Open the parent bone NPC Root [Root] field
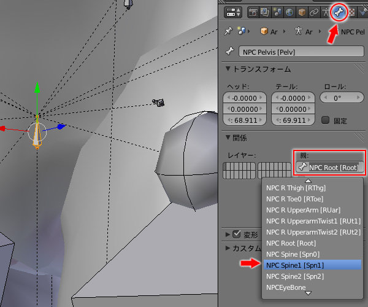The height and width of the screenshot is (307, 368). coord(329,167)
